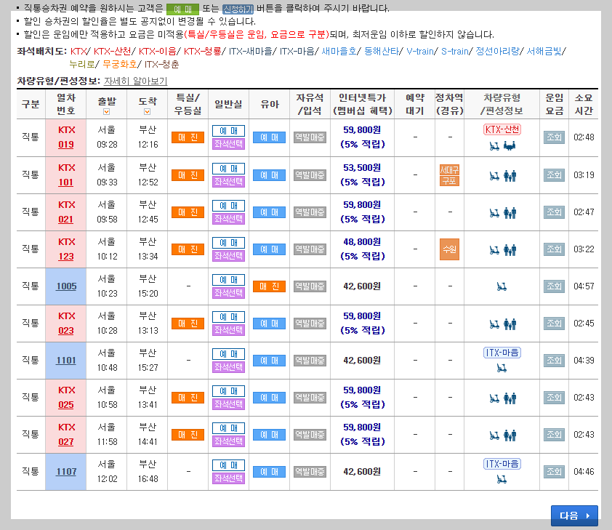Viewport: 612px width, 530px height.
Task: Click ITX-마음 badge in train 1101 row
Action: point(502,353)
